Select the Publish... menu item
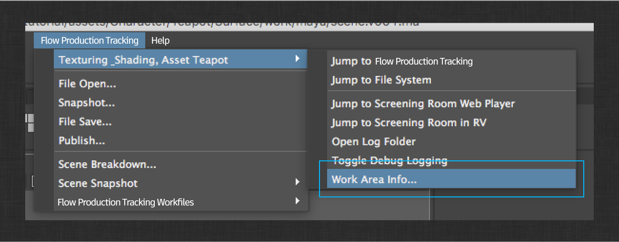This screenshot has width=619, height=242. (x=82, y=141)
